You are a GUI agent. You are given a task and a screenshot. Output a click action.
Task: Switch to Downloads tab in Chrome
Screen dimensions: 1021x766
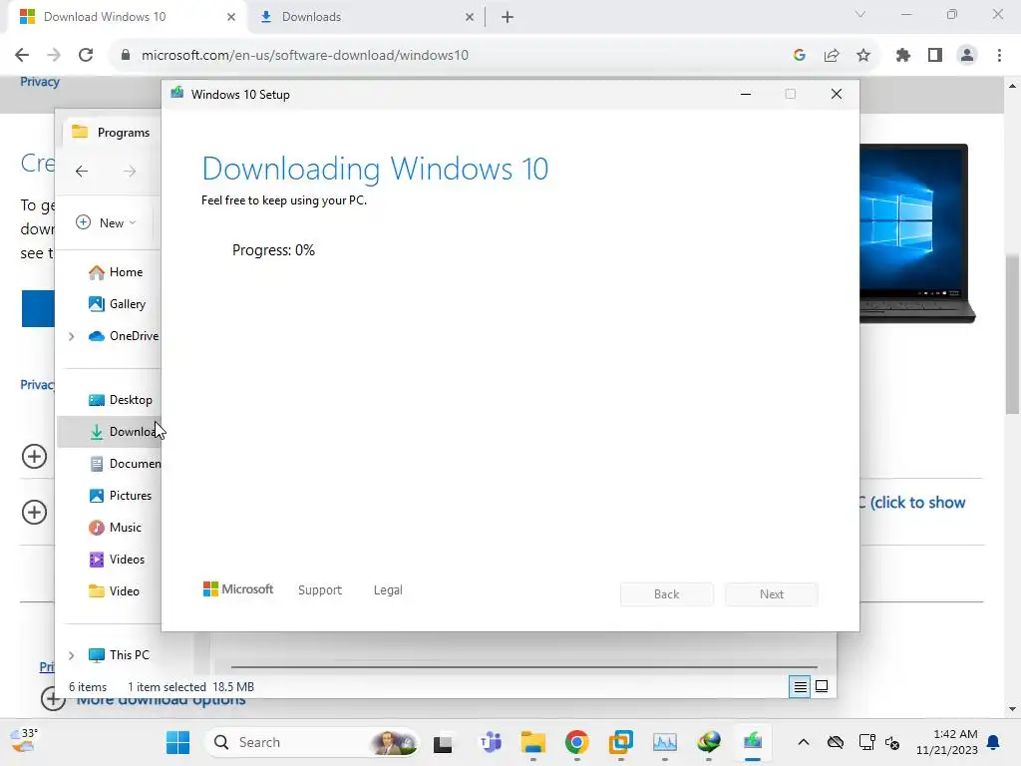click(x=311, y=17)
